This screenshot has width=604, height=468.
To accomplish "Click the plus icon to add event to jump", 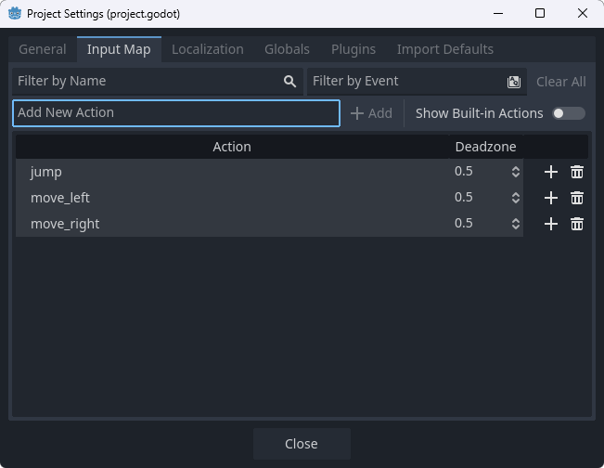I will (550, 172).
